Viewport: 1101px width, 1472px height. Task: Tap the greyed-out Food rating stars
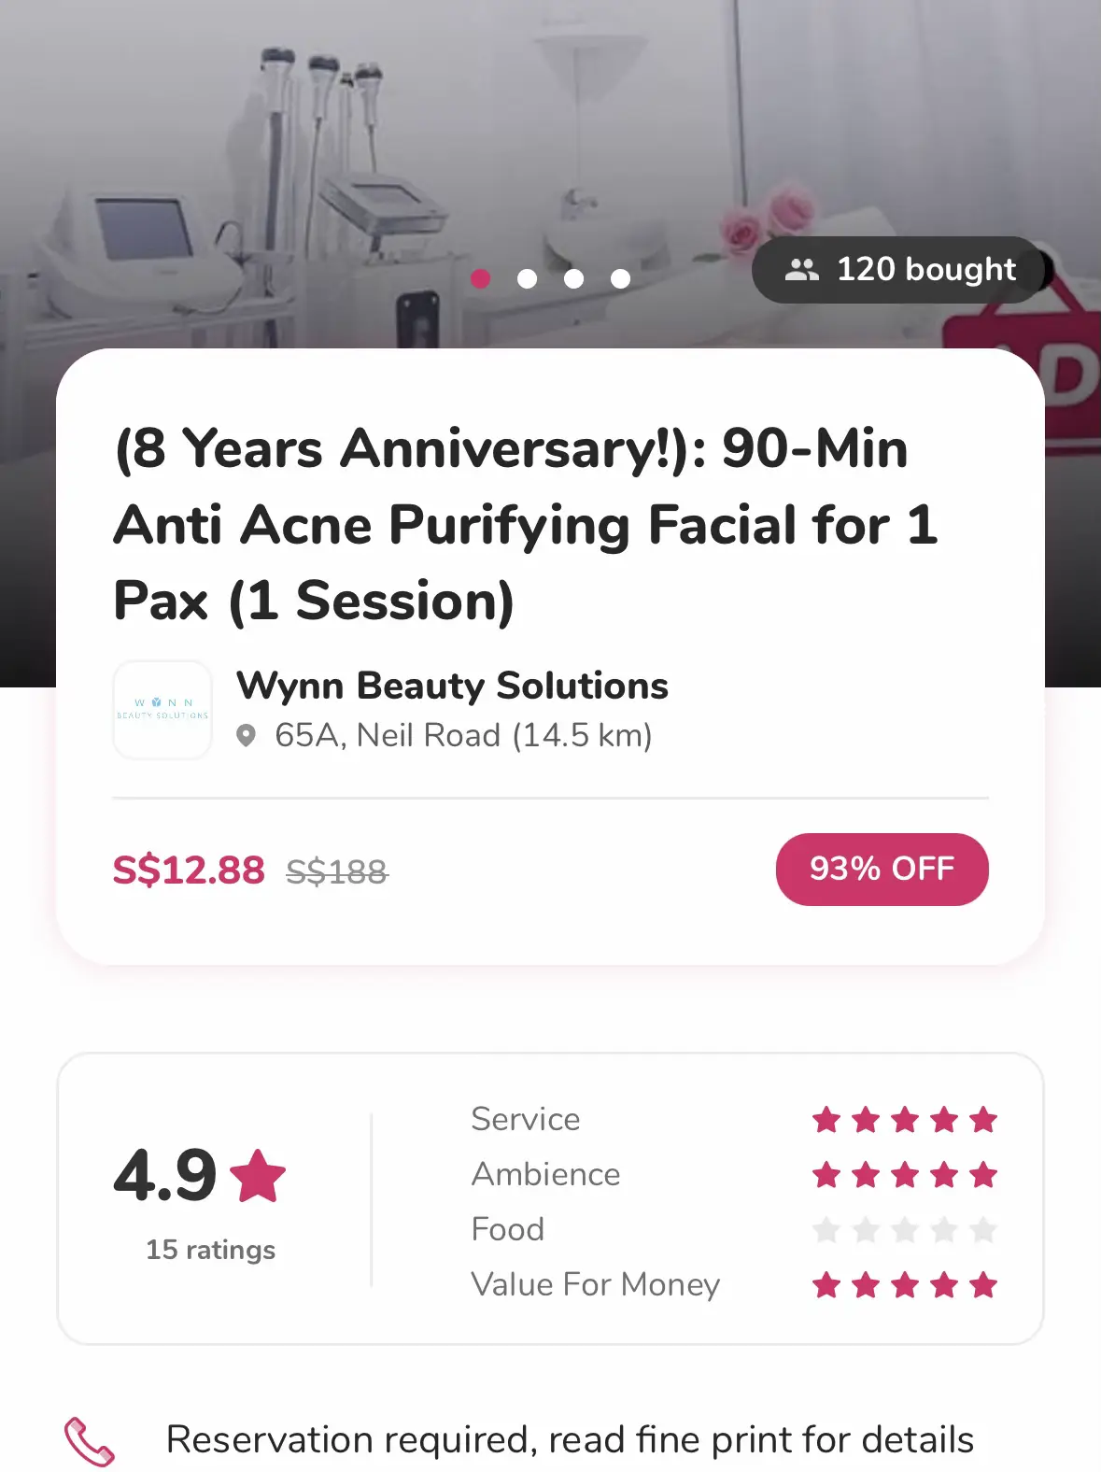click(x=904, y=1229)
